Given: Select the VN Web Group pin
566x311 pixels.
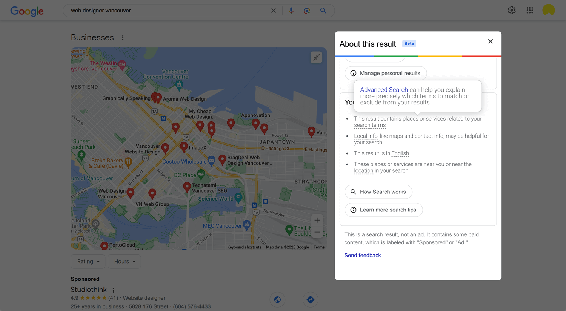Looking at the screenshot, I should click(152, 194).
